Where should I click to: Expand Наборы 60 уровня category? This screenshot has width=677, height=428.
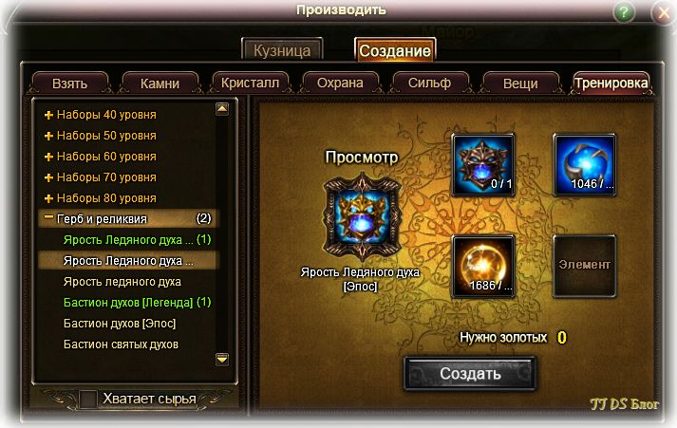click(x=100, y=157)
